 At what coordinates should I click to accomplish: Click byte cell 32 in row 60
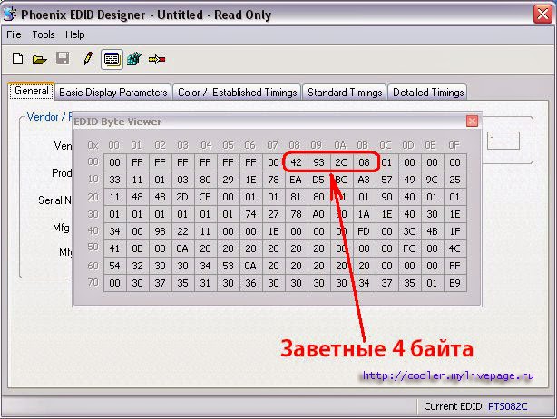[138, 266]
